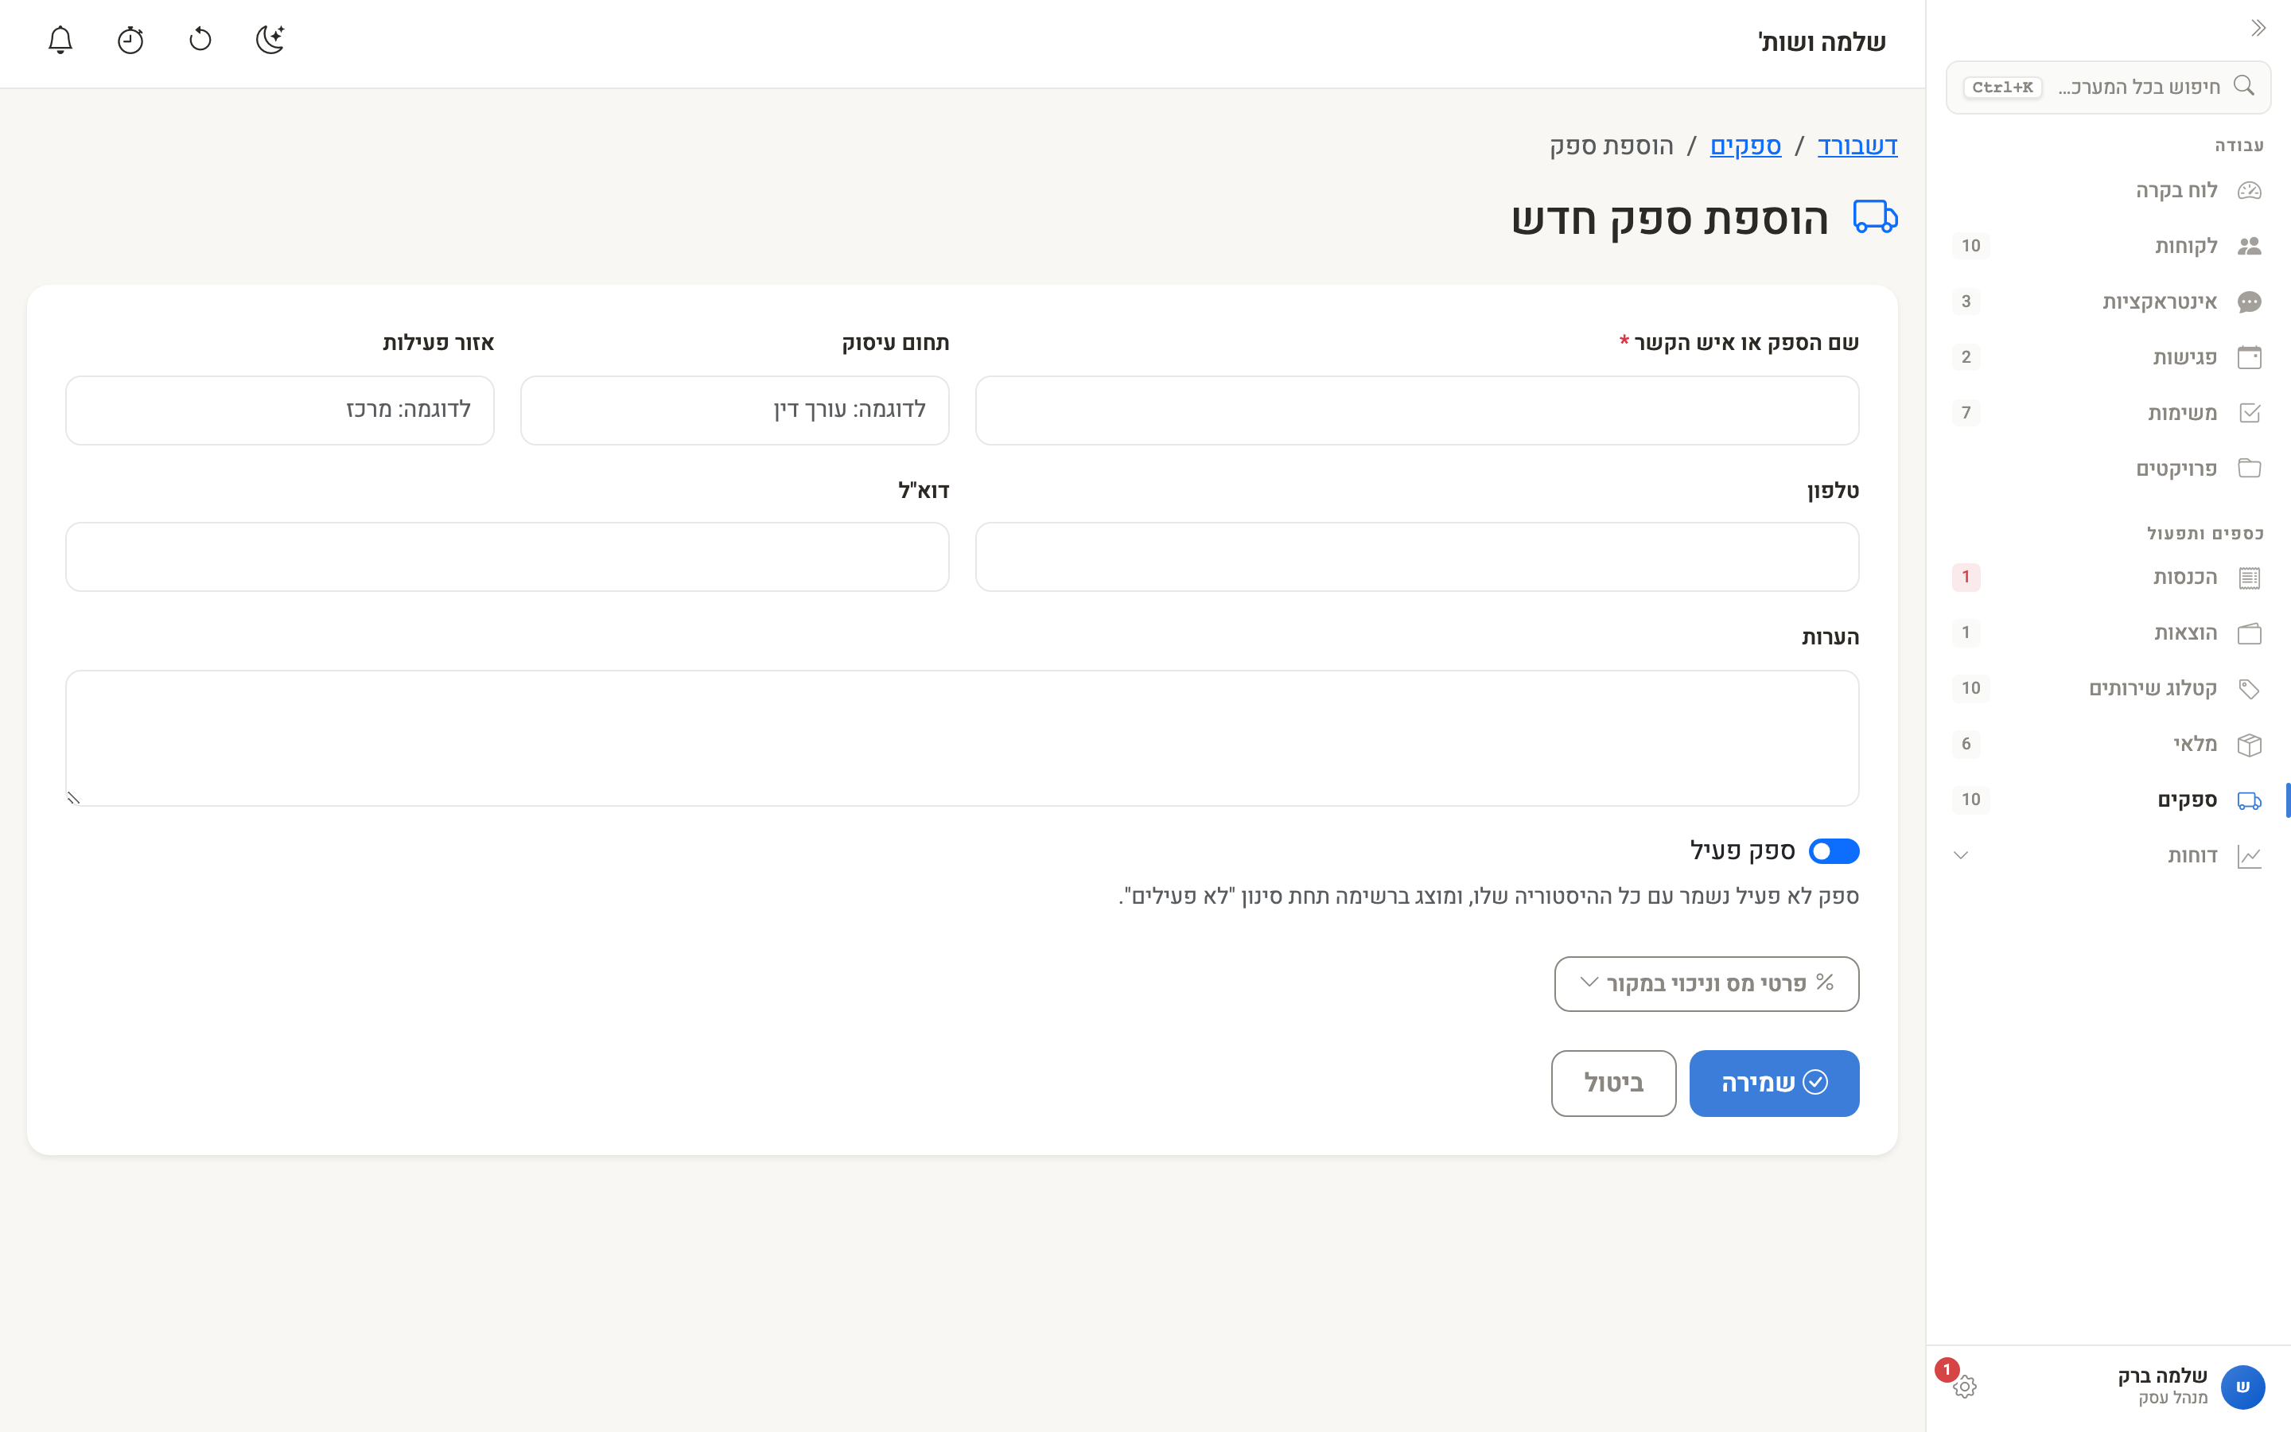This screenshot has width=2291, height=1432.
Task: Focus the אזור פעילות input field
Action: point(280,410)
